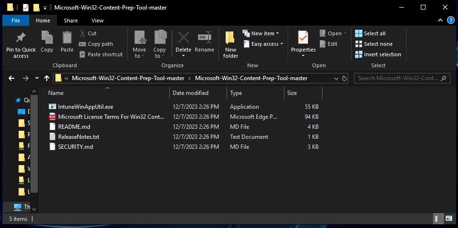
Task: Click the 94 KB size cell
Action: pos(311,117)
